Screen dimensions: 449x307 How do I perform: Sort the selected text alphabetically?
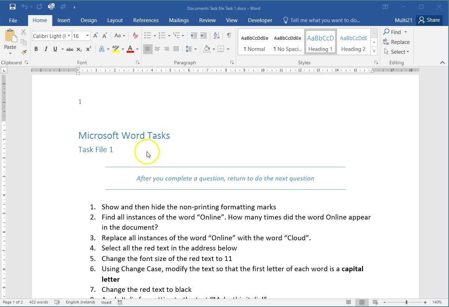(x=216, y=36)
